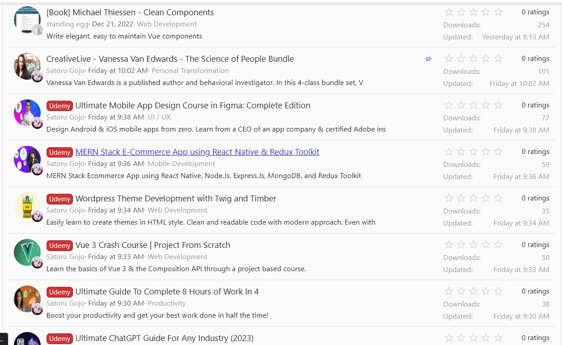
Task: Click the small Satoru Gojo avatar in the Ultimate Guide row
Action: (x=38, y=309)
